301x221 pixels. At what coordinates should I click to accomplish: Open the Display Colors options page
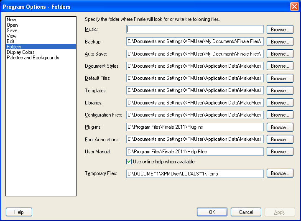pyautogui.click(x=20, y=52)
